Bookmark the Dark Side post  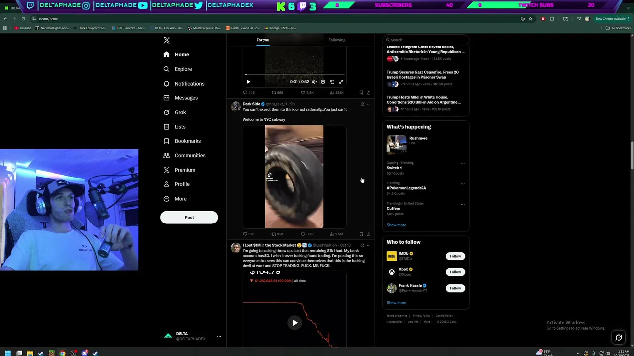(x=361, y=234)
